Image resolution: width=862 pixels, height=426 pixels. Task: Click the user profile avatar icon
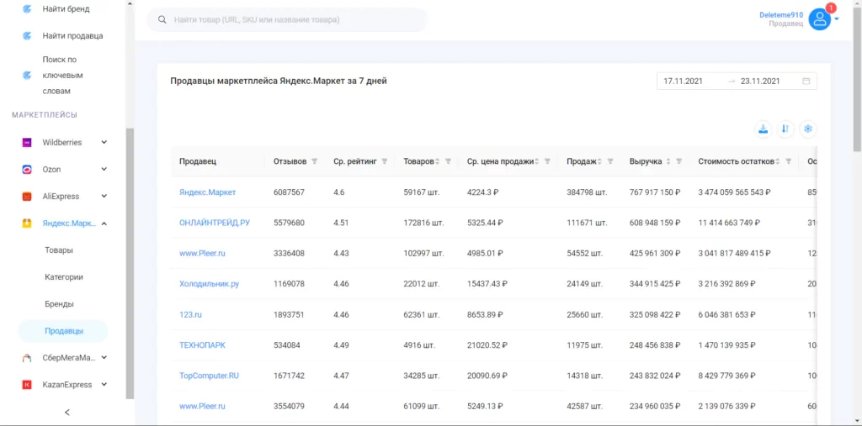(x=819, y=19)
